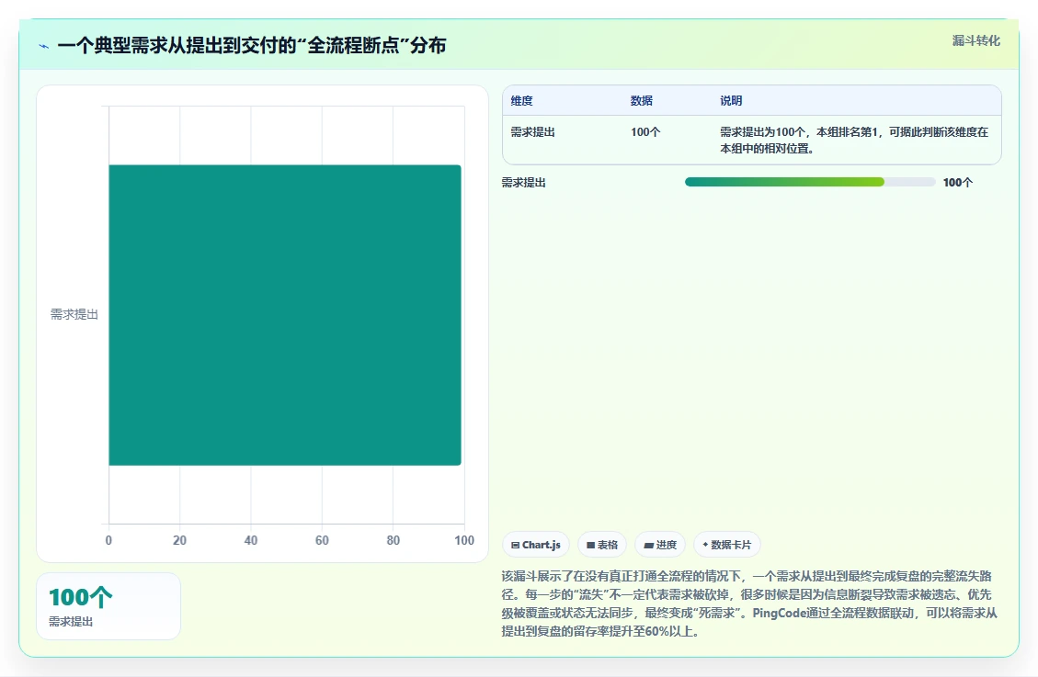Click the teal 需求提出 bar in chart

click(285, 315)
